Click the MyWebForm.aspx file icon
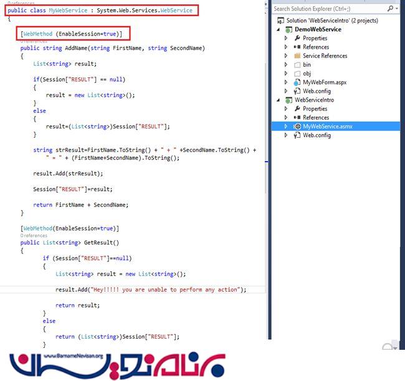The width and height of the screenshot is (405, 381). pos(297,82)
